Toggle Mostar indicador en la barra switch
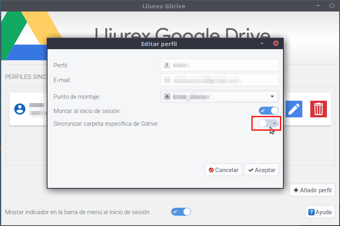Viewport: 340px width, 226px height. 181,212
